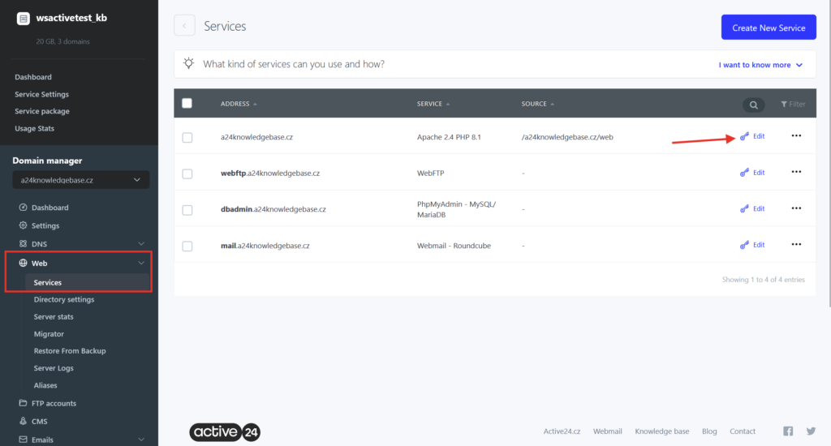Click the CMS icon in sidebar

click(x=23, y=421)
